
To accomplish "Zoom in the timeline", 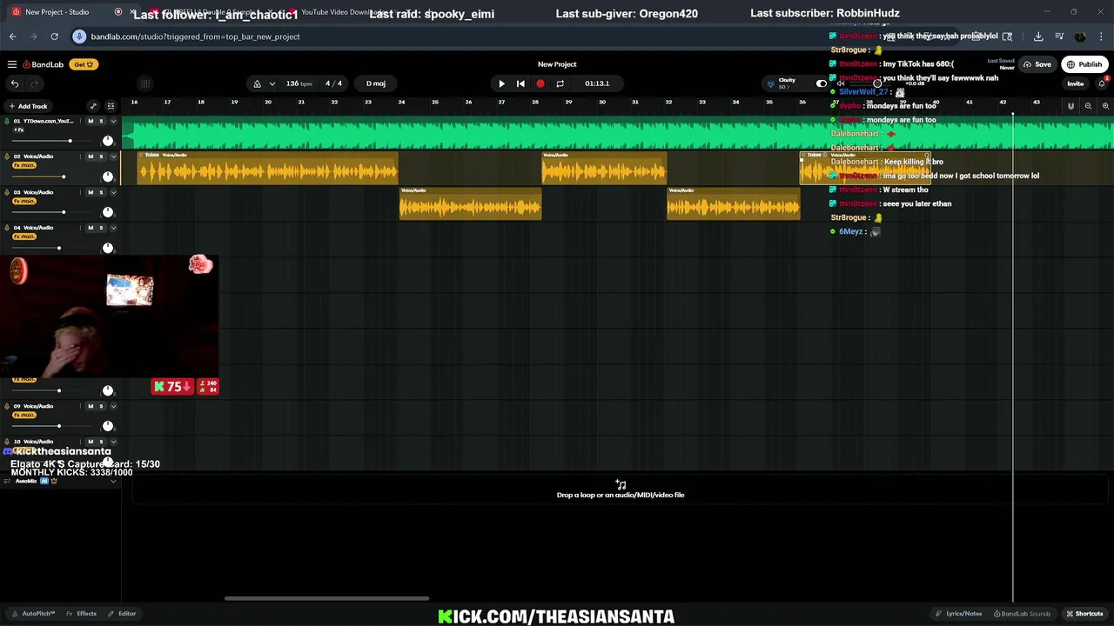I will pyautogui.click(x=1105, y=106).
